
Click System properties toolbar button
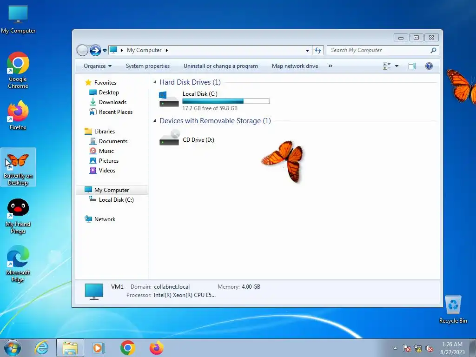[147, 66]
